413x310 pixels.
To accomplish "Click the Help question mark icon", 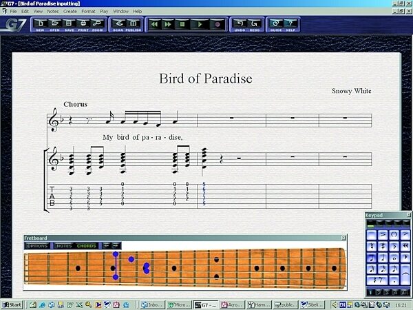I will pos(290,23).
